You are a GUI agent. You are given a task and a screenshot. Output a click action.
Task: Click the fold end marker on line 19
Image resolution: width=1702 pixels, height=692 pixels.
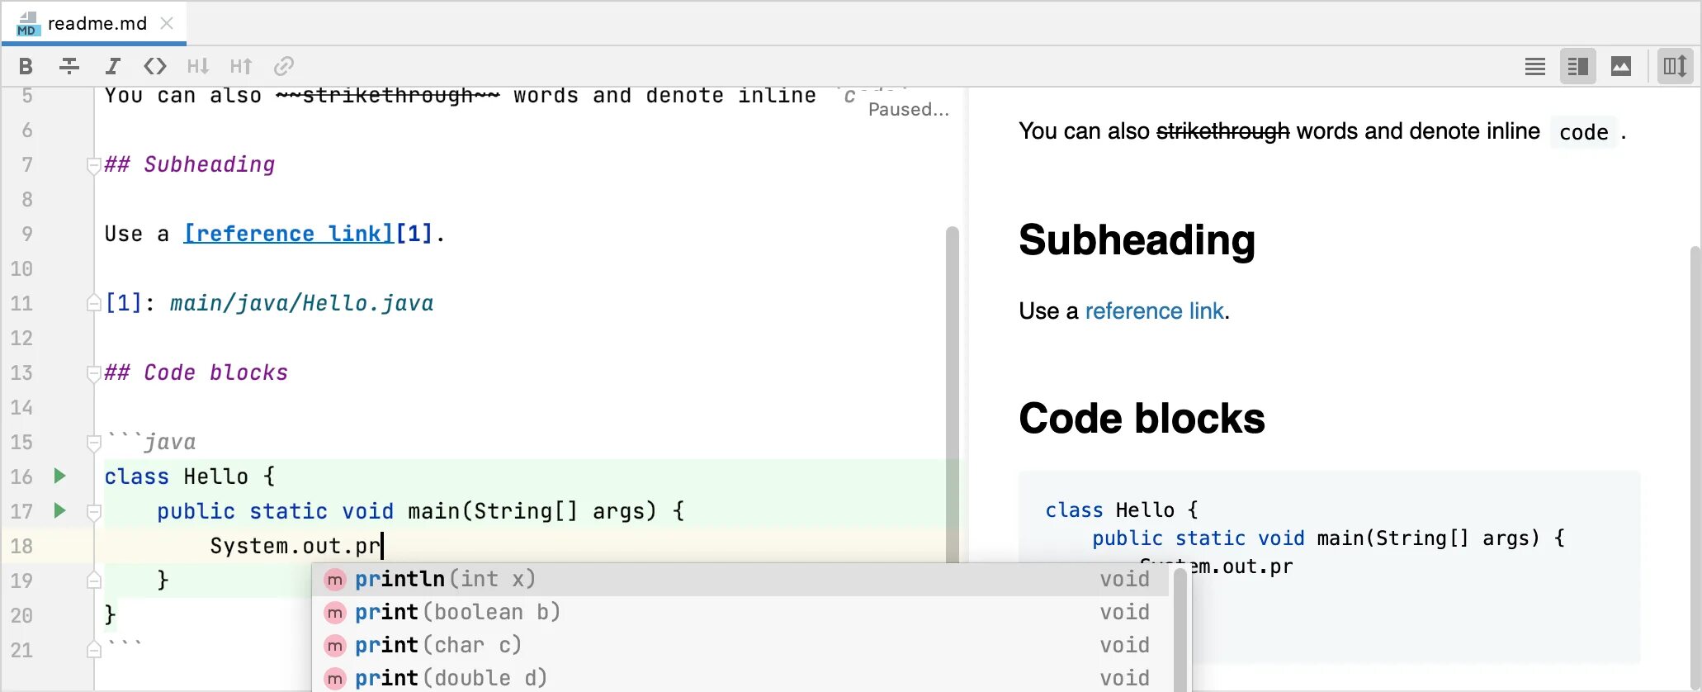[94, 581]
